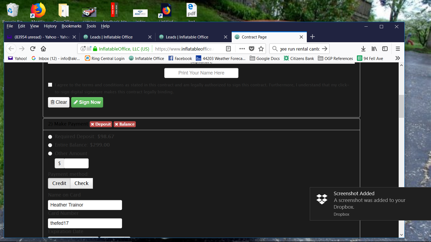
Task: Select the Required Deposit radio option
Action: click(50, 137)
